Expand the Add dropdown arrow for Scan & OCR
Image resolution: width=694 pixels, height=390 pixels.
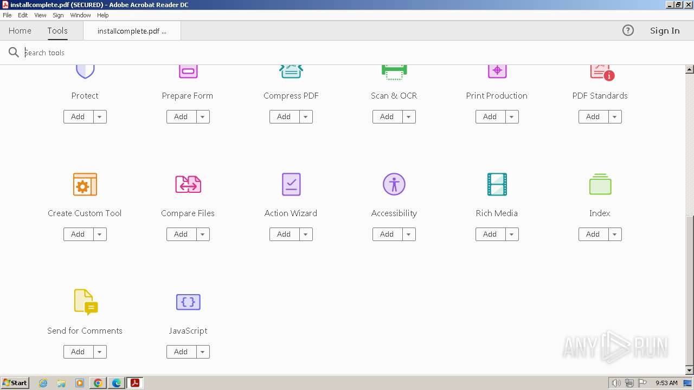click(409, 117)
